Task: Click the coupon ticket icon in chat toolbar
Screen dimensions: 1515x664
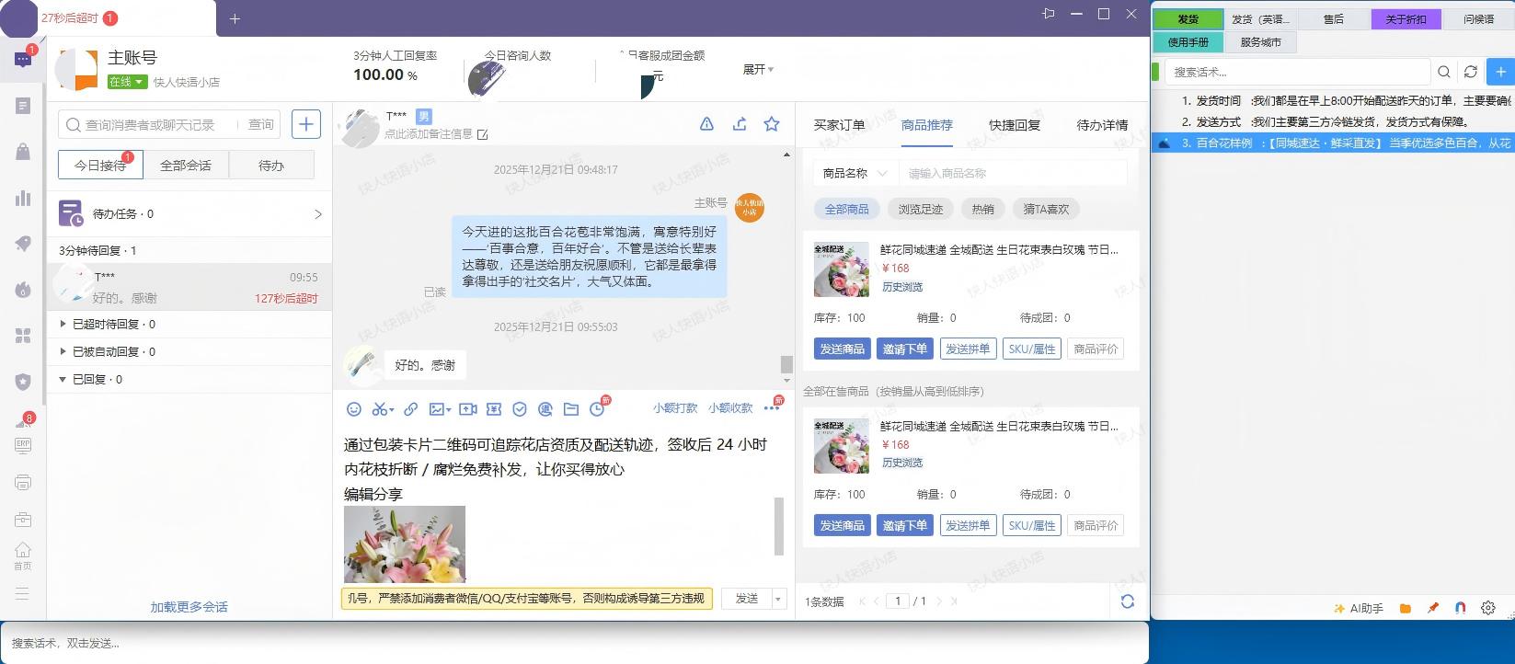Action: [494, 409]
